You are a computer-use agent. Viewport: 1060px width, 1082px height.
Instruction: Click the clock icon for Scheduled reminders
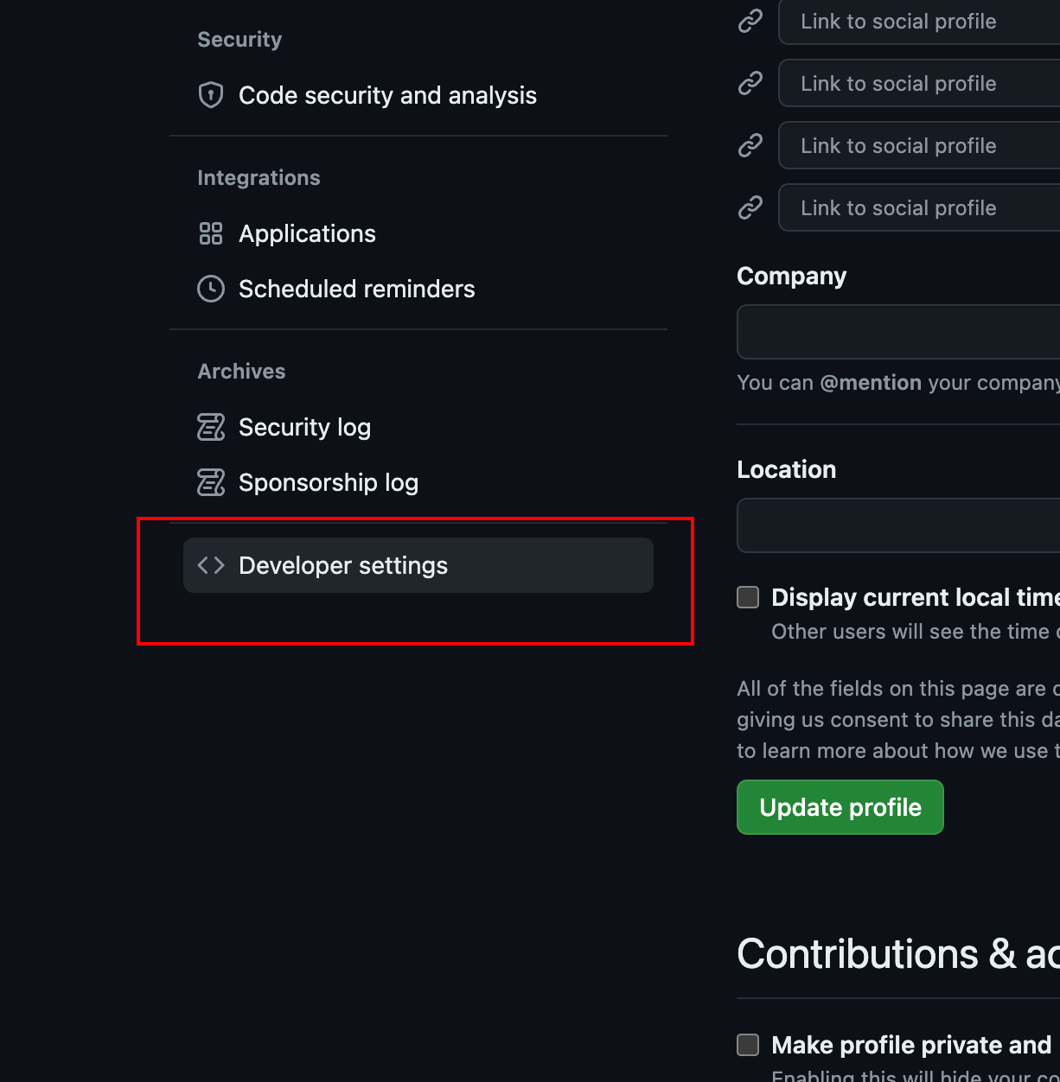pos(211,289)
